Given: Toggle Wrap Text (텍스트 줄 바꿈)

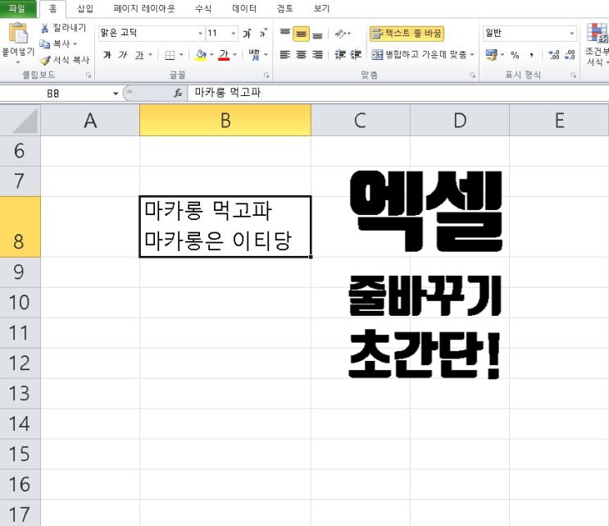Looking at the screenshot, I should pyautogui.click(x=407, y=34).
